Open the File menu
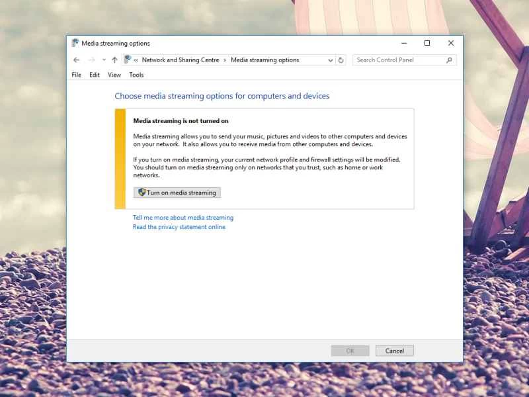Image resolution: width=529 pixels, height=397 pixels. pyautogui.click(x=75, y=75)
